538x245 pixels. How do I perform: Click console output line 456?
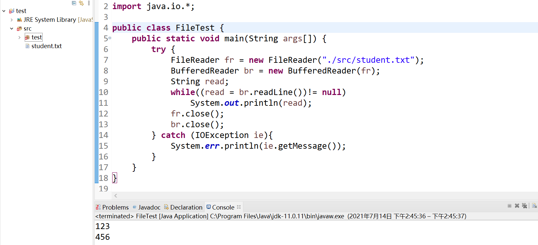pos(102,237)
